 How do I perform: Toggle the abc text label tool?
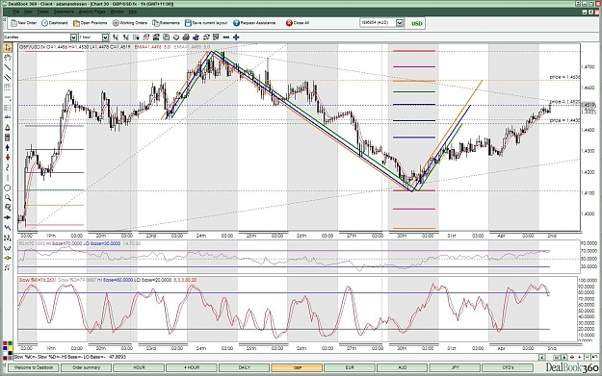pos(8,117)
